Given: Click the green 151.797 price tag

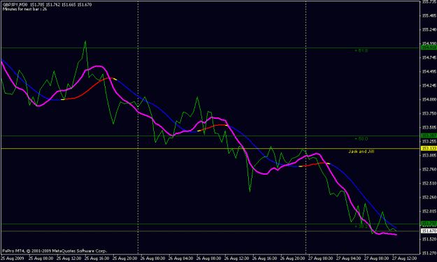Looking at the screenshot, I should 429,224.
